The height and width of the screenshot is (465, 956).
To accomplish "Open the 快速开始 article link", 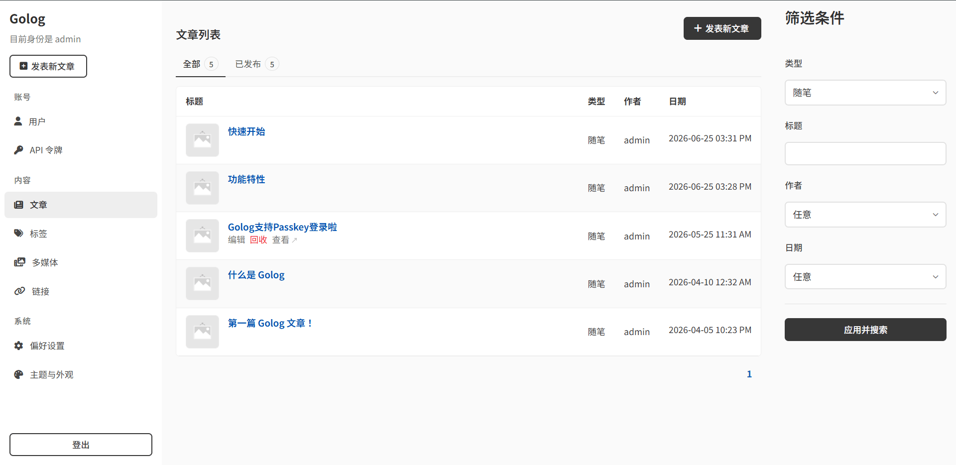I will (x=246, y=131).
